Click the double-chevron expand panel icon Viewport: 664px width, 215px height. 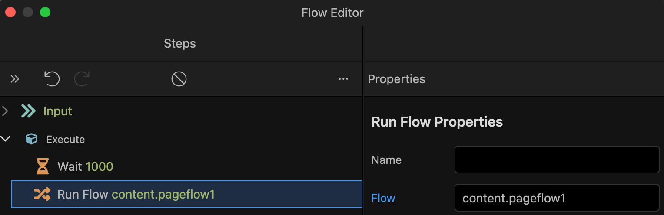[15, 79]
